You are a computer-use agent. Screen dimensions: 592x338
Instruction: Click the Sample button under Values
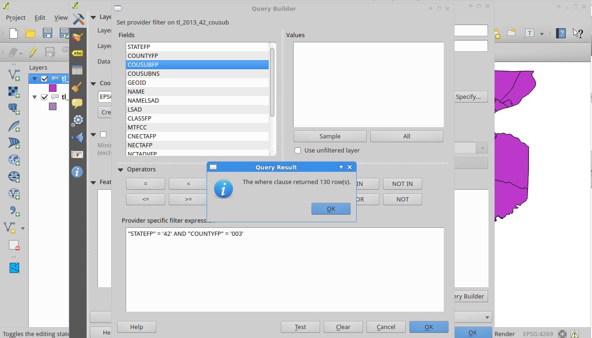click(330, 137)
